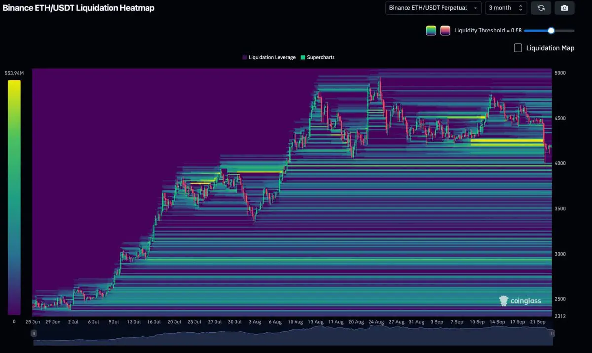Click the Binance ETH/USDT Liquidation Heatmap title
Screen dimensions: 592x353
[x=78, y=8]
